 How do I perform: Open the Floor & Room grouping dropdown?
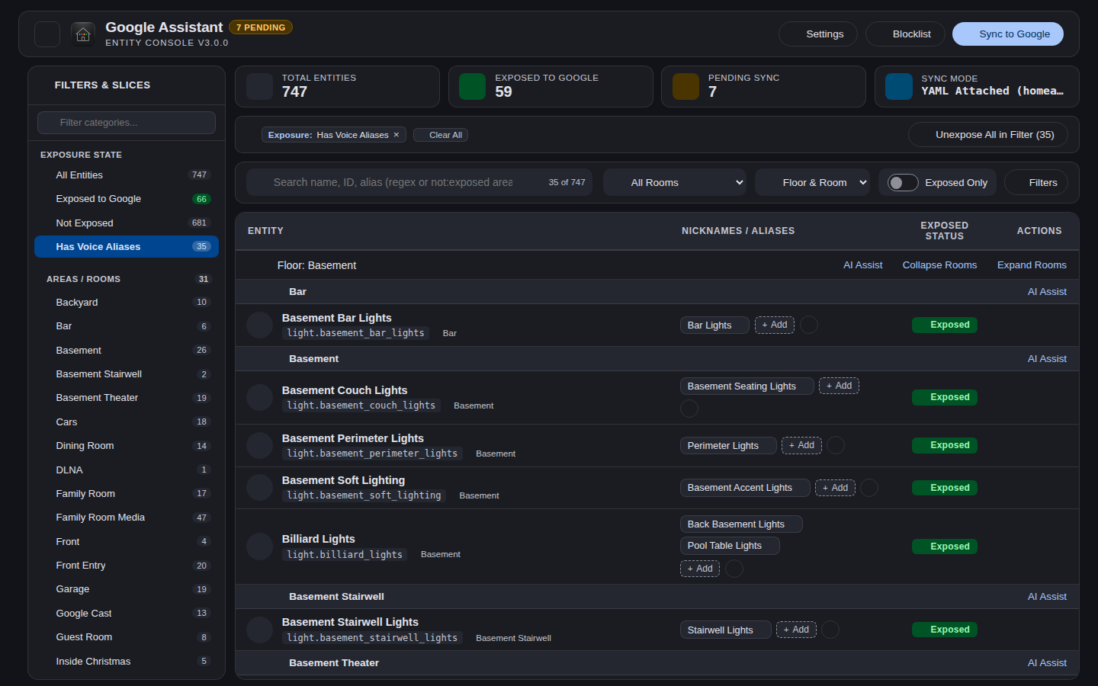[812, 183]
